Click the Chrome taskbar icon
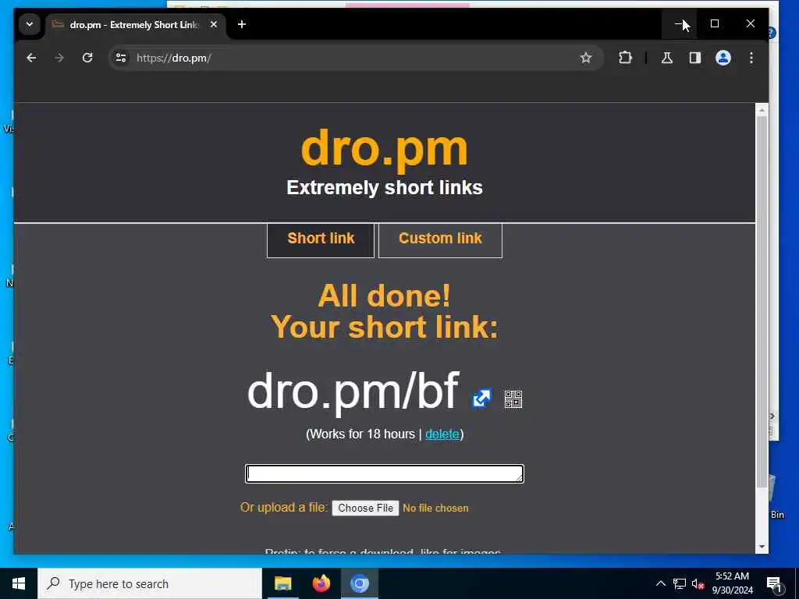Viewport: 799px width, 599px height. point(359,583)
